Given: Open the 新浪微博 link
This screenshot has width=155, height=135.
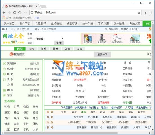Looking at the screenshot, I should point(56,80).
